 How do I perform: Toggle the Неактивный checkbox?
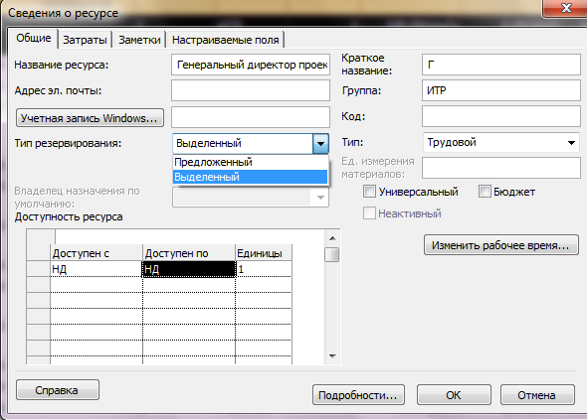coord(369,213)
